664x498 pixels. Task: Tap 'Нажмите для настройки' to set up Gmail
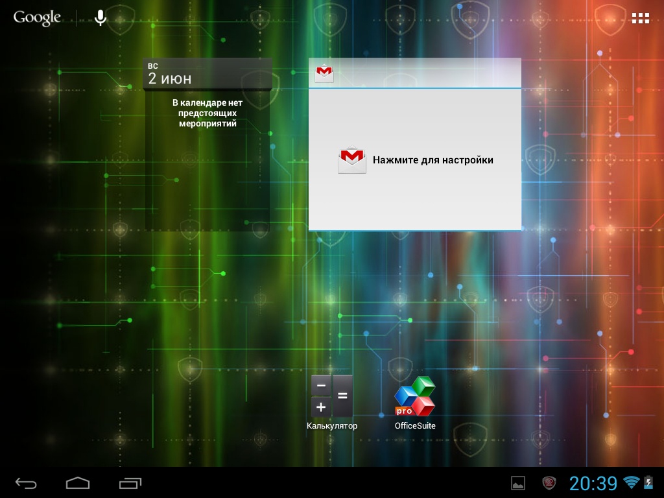point(433,160)
